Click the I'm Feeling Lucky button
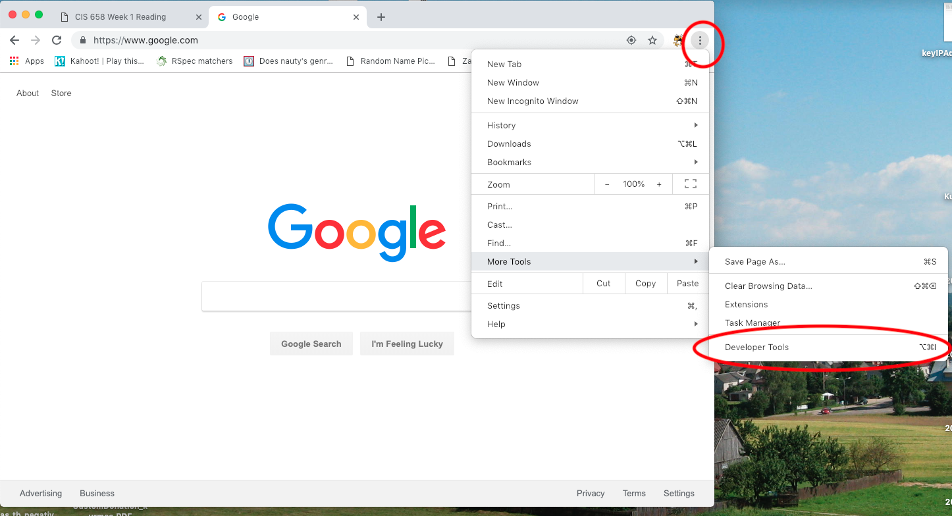This screenshot has height=516, width=952. click(407, 344)
